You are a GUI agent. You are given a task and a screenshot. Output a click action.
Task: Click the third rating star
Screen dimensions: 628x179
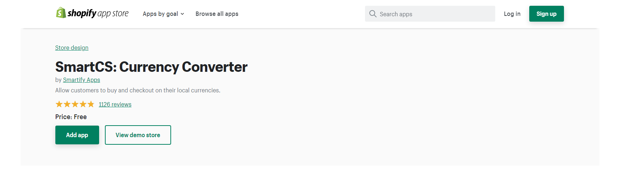75,104
